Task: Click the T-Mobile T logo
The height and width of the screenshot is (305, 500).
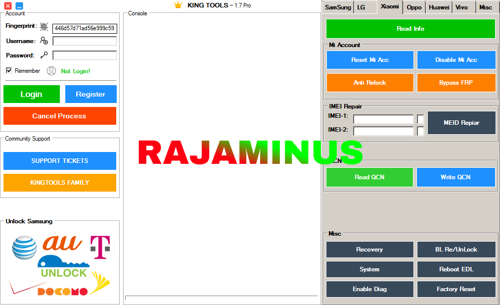Action: point(100,247)
